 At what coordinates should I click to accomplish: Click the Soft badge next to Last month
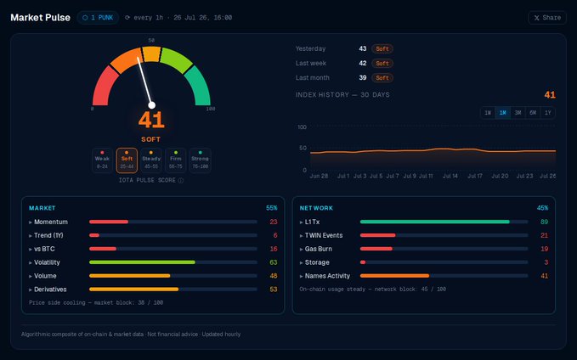(x=382, y=78)
